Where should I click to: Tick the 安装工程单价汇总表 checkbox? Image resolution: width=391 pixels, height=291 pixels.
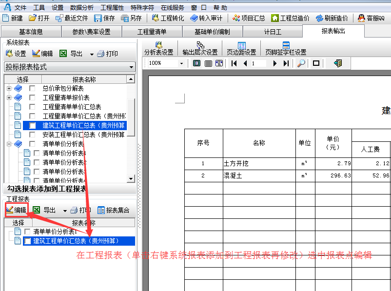[32, 135]
